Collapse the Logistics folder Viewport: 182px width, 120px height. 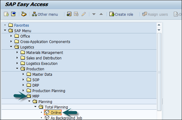11,47
